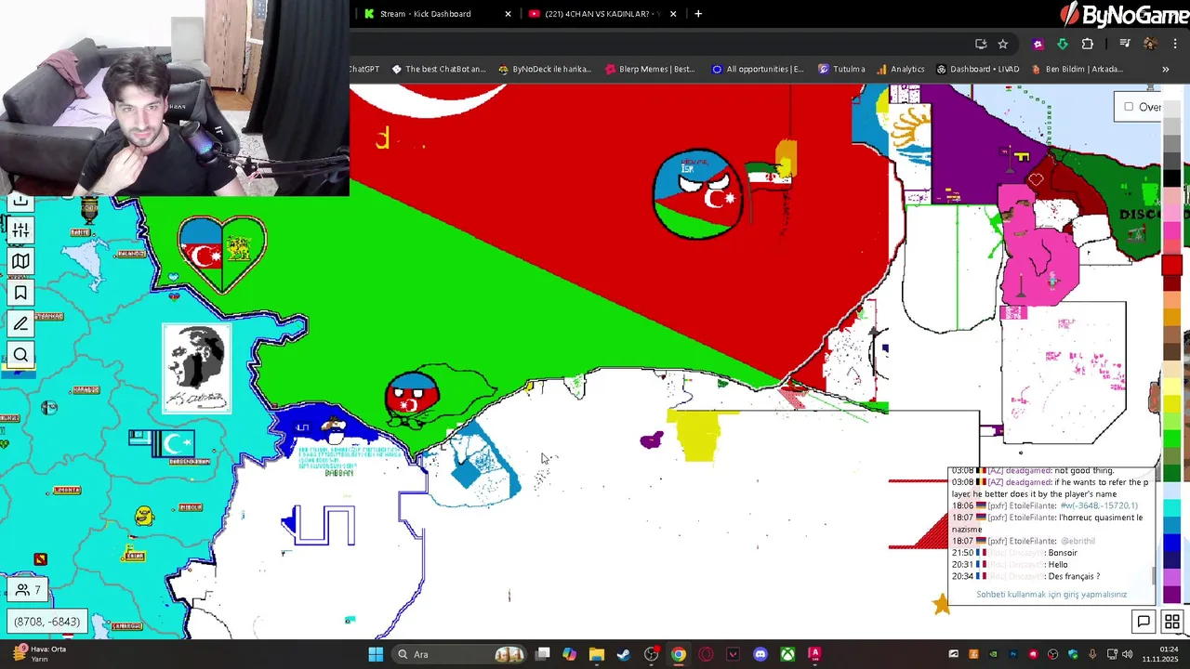1190x669 pixels.
Task: Open the Chrome three-dot menu
Action: [1175, 44]
